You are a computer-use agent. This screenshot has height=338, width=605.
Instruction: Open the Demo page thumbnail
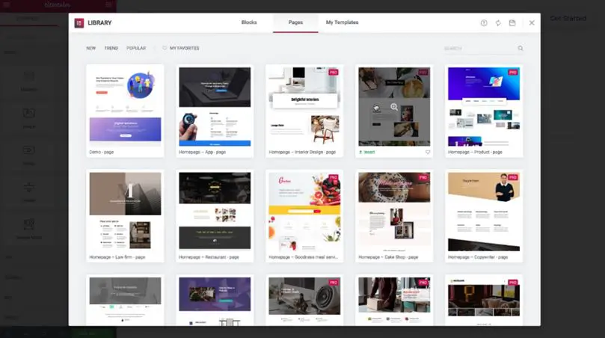[x=125, y=106]
